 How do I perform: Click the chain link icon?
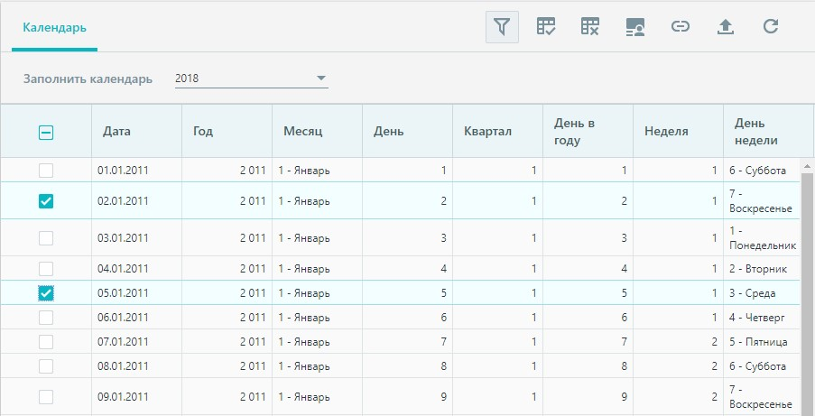click(x=680, y=26)
